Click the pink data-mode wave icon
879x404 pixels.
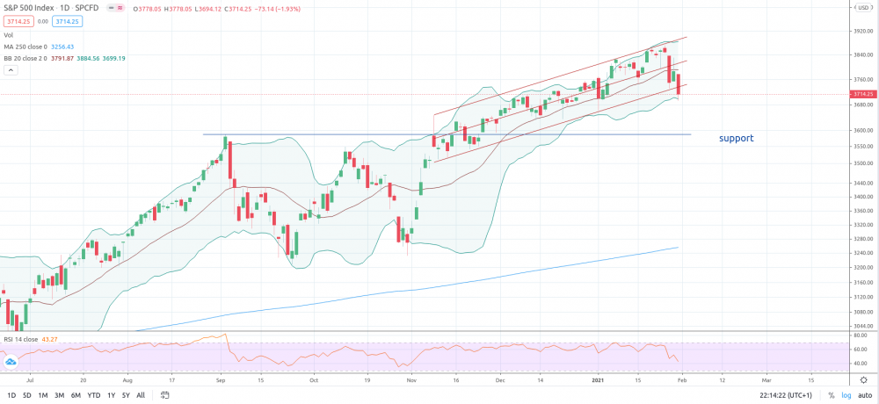tap(120, 9)
